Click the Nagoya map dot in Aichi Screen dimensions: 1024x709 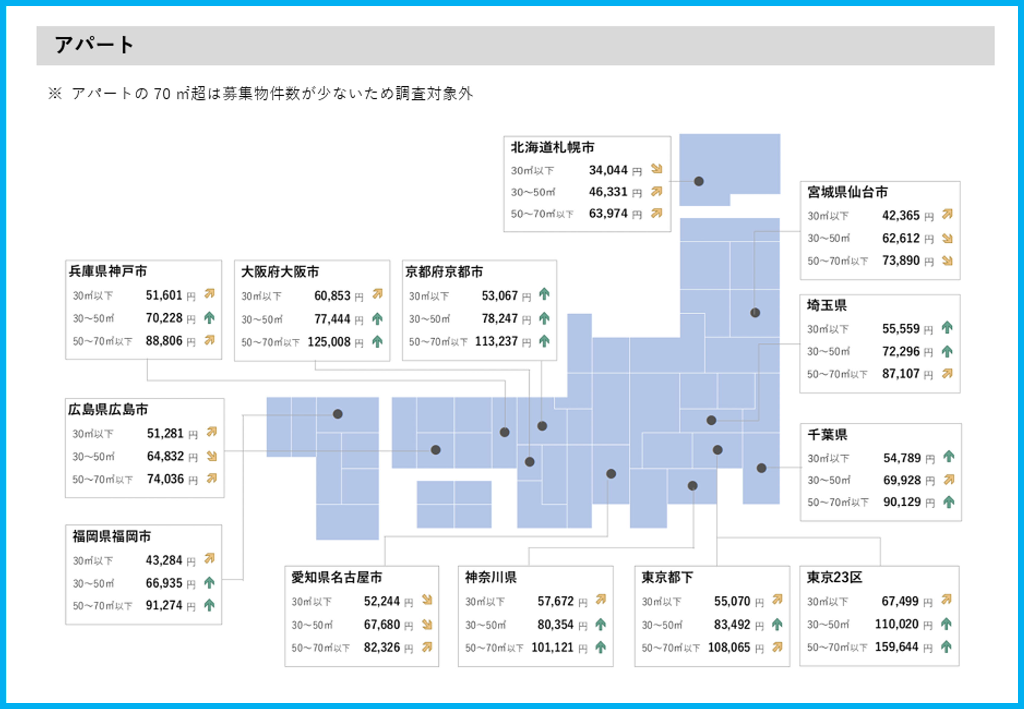coord(611,474)
